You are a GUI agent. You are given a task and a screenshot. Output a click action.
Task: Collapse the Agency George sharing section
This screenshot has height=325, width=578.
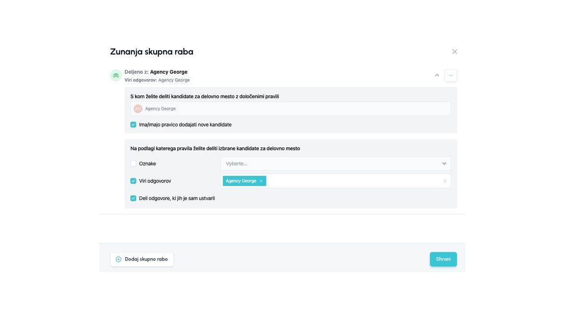pyautogui.click(x=437, y=76)
